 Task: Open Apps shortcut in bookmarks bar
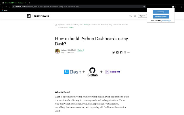tap(5, 10)
